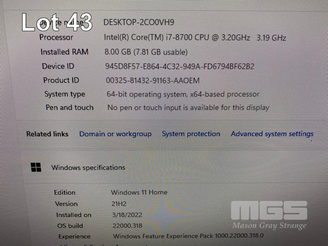Select the device name DESKTOP-2CO0VH9 text

click(139, 22)
